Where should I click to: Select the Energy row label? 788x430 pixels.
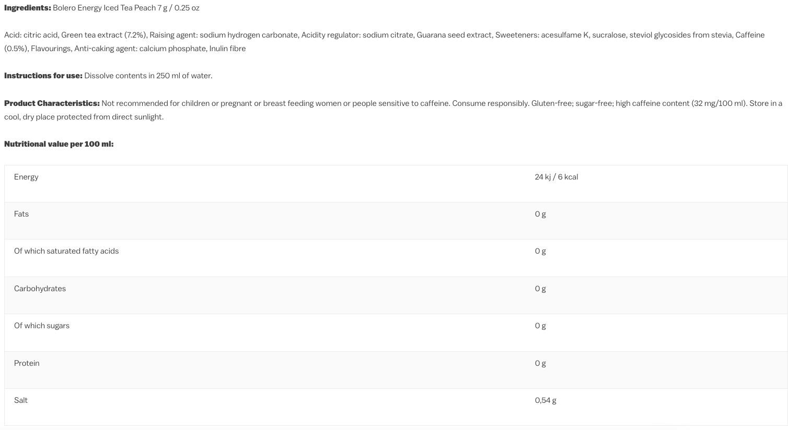[26, 177]
